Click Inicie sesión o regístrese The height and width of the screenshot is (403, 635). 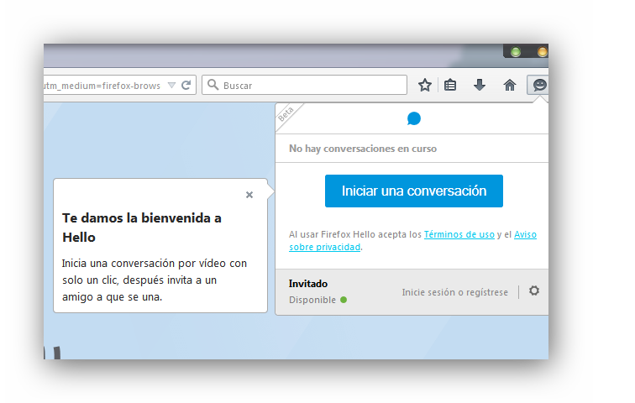click(x=454, y=292)
